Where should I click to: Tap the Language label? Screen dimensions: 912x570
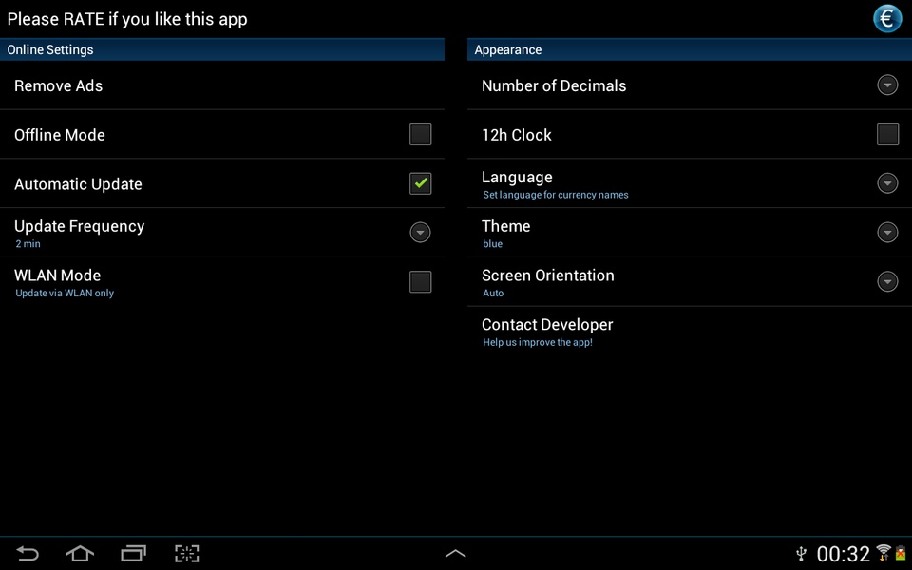(517, 178)
